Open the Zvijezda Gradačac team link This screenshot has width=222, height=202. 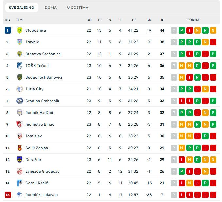42,171
